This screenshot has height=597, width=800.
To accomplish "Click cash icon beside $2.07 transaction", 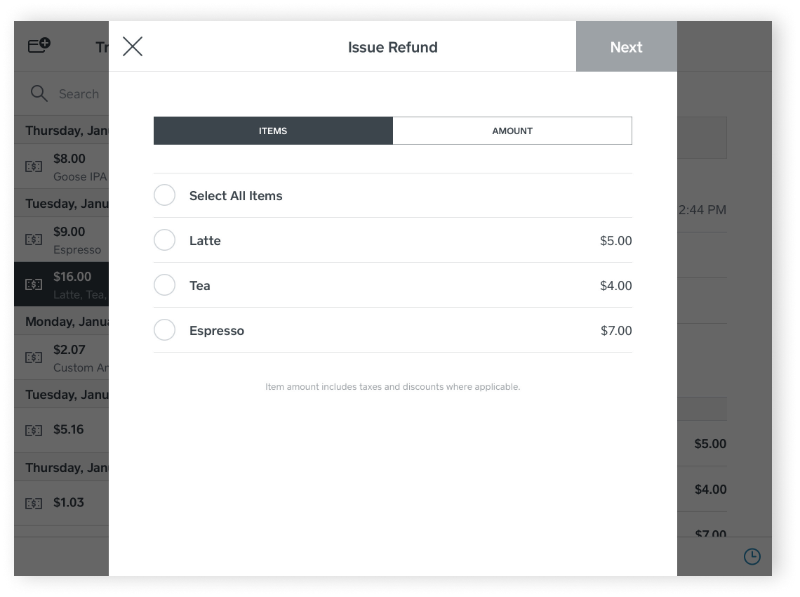I will pyautogui.click(x=34, y=357).
